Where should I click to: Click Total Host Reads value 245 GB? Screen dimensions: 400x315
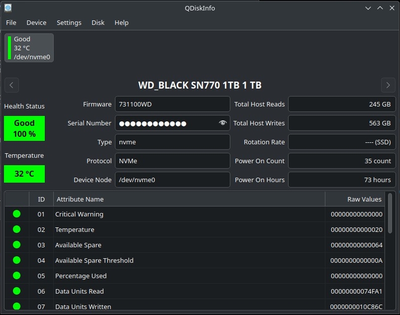coord(342,104)
